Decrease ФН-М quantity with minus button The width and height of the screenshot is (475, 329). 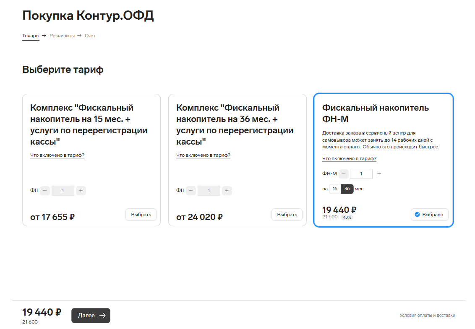point(343,174)
